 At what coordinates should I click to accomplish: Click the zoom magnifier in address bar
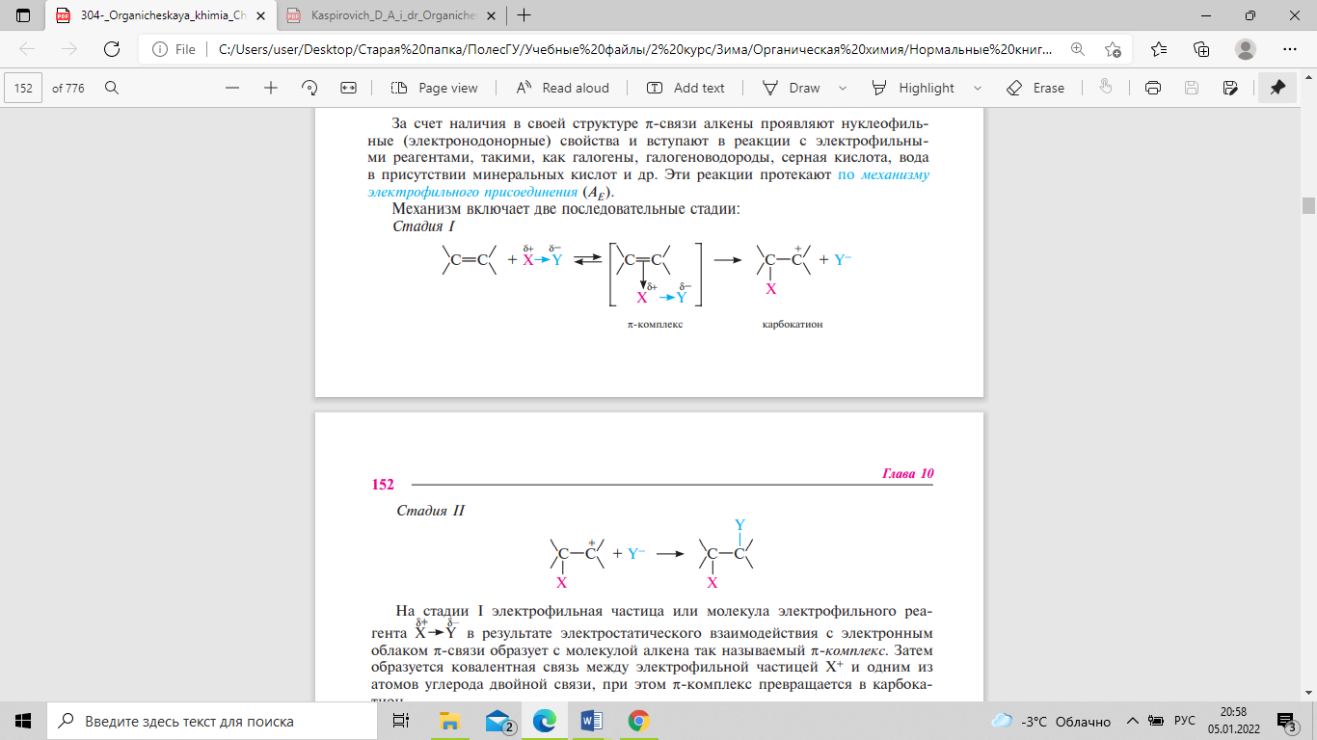1077,49
